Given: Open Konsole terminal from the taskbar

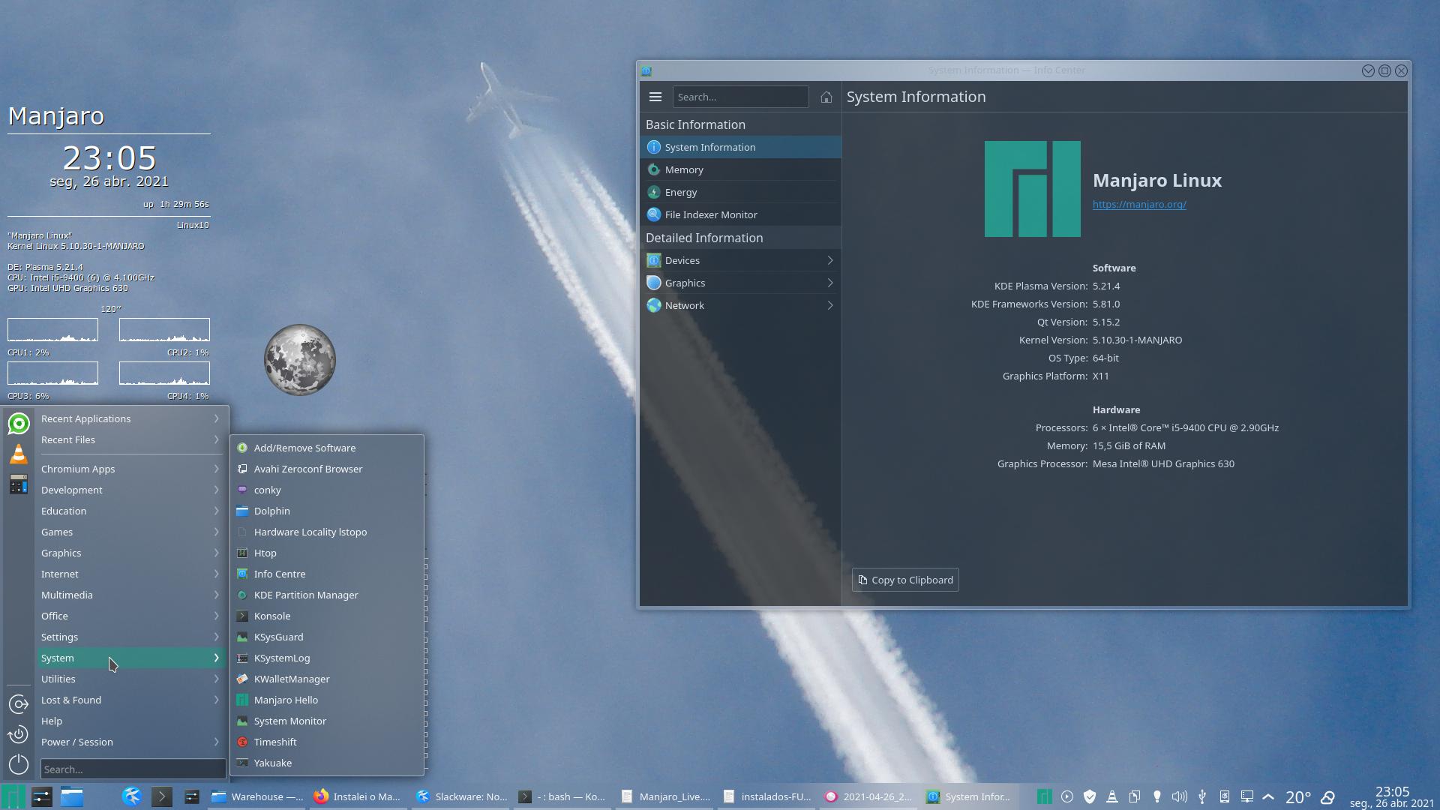Looking at the screenshot, I should pyautogui.click(x=162, y=796).
